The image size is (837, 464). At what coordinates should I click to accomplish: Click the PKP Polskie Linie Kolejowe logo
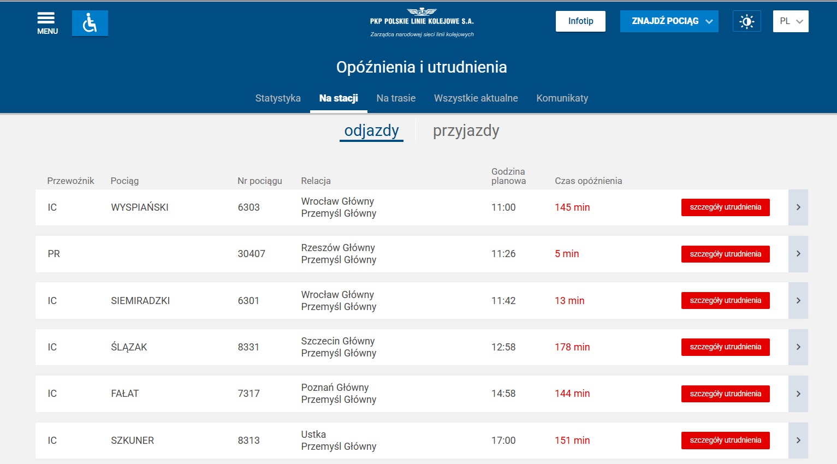(x=422, y=23)
